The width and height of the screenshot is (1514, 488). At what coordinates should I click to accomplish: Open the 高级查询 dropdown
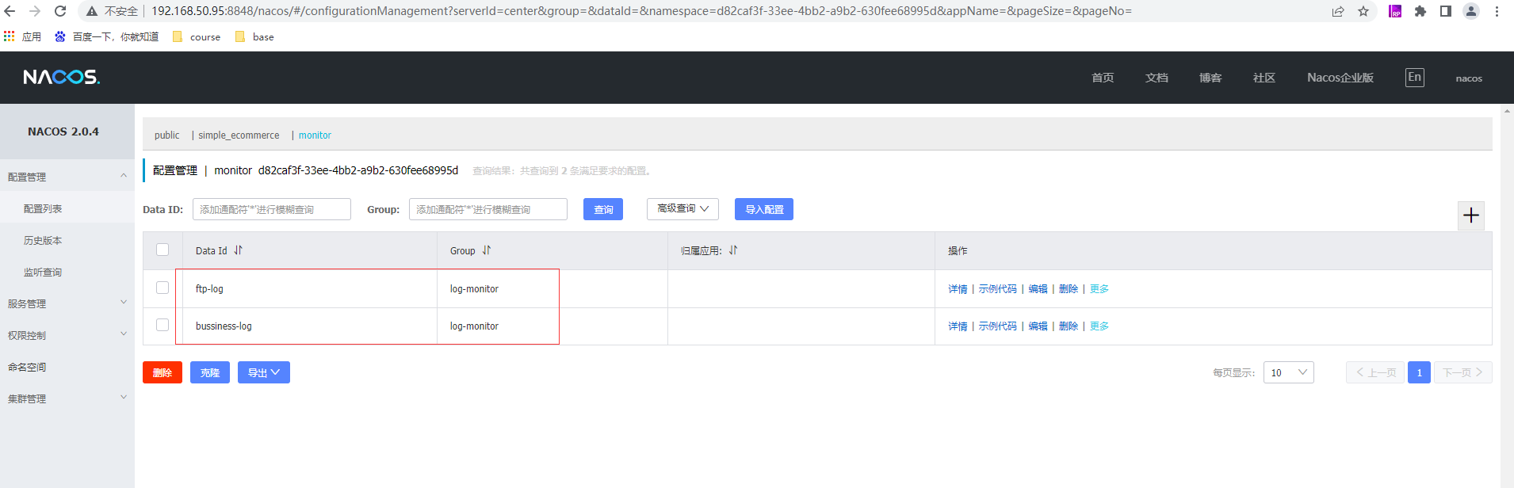coord(682,208)
